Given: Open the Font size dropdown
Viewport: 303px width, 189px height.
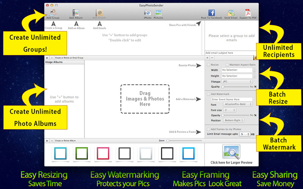Looking at the screenshot, I should (230, 110).
